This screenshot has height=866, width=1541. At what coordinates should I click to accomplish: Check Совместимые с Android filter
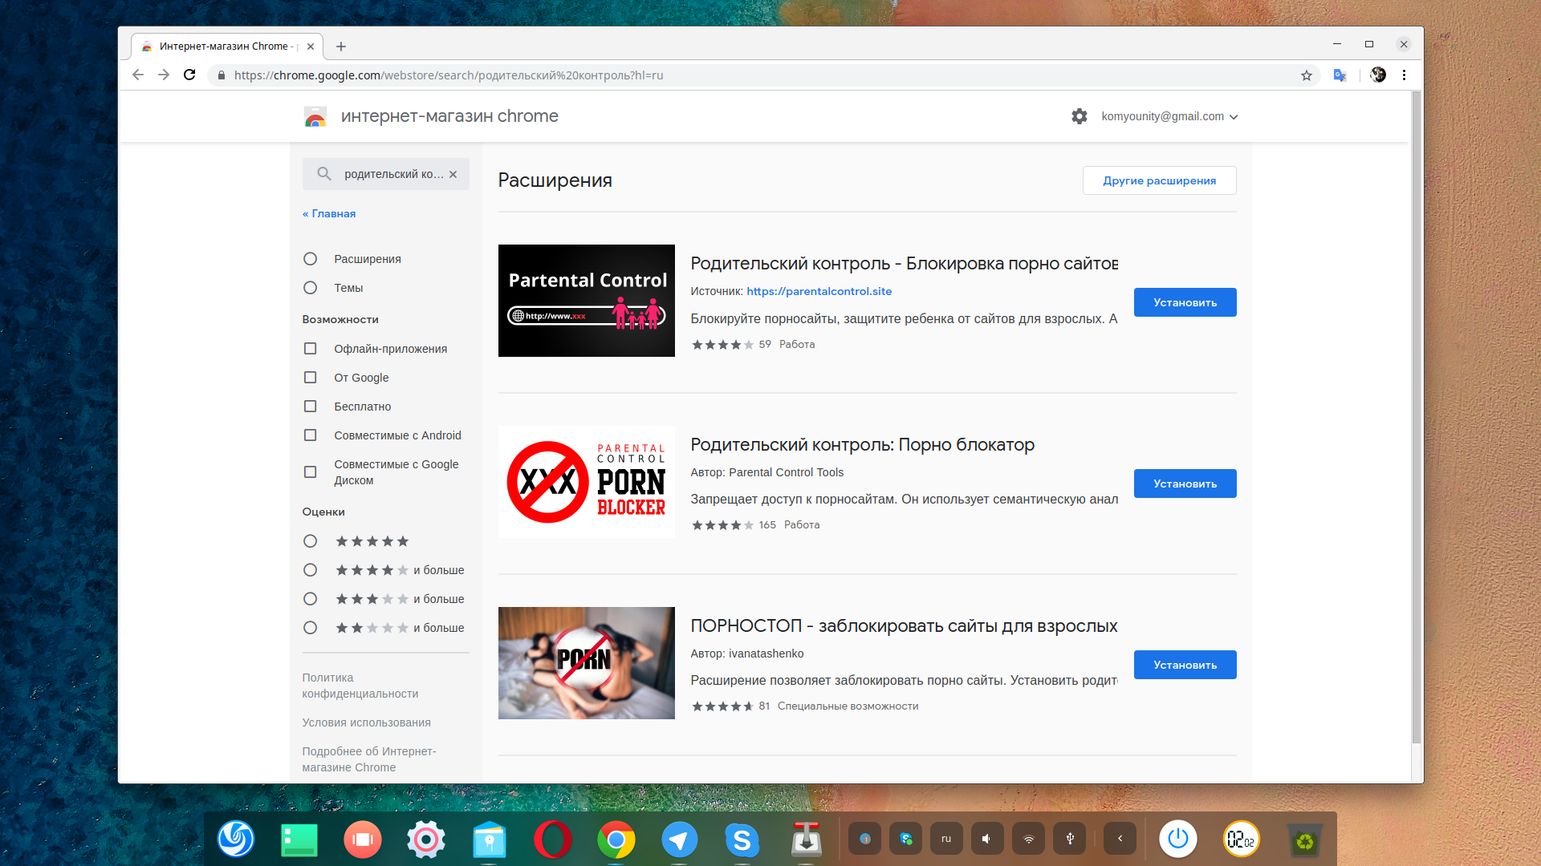pyautogui.click(x=311, y=435)
